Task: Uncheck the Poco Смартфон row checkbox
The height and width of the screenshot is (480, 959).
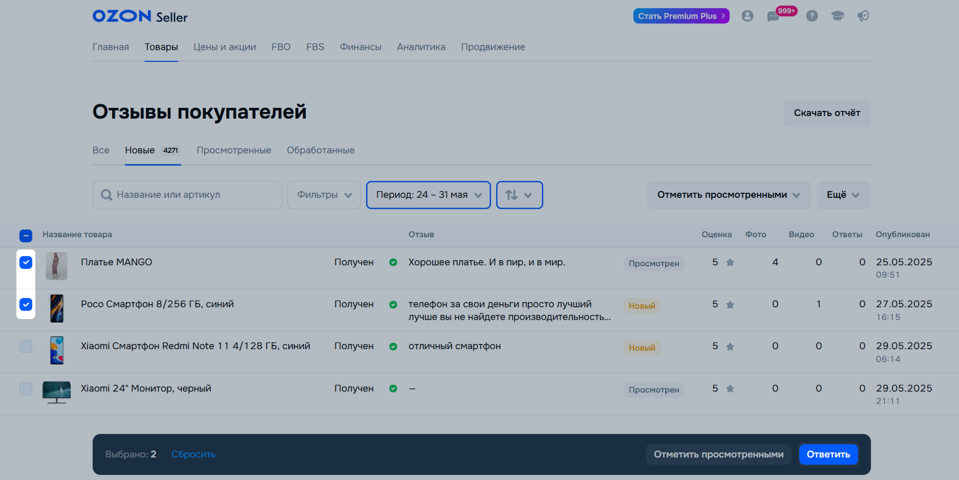Action: (x=26, y=304)
